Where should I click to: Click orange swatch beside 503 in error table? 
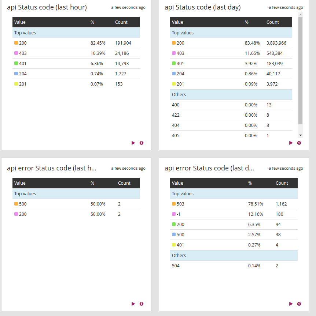point(174,204)
